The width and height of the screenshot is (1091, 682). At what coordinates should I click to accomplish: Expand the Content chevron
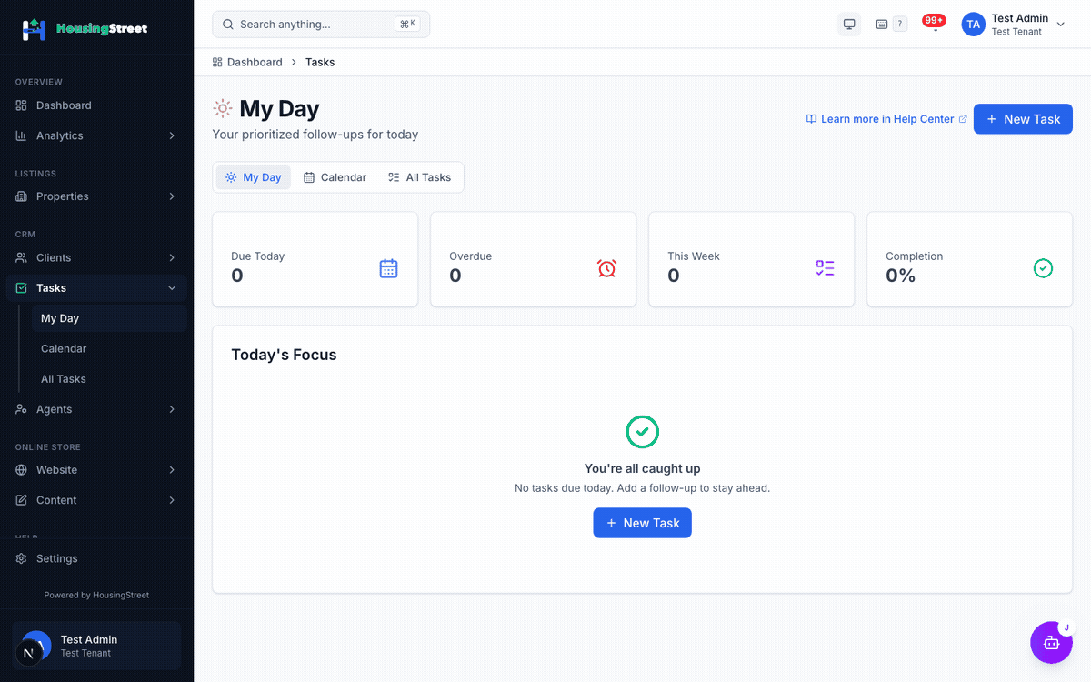tap(172, 500)
